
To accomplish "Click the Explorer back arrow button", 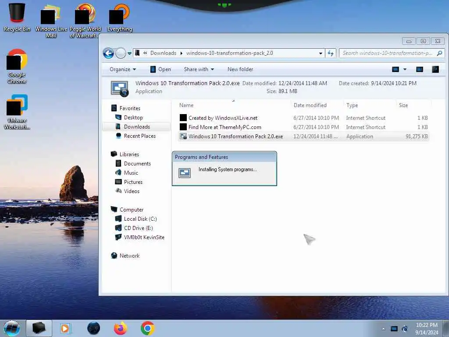I will point(109,53).
